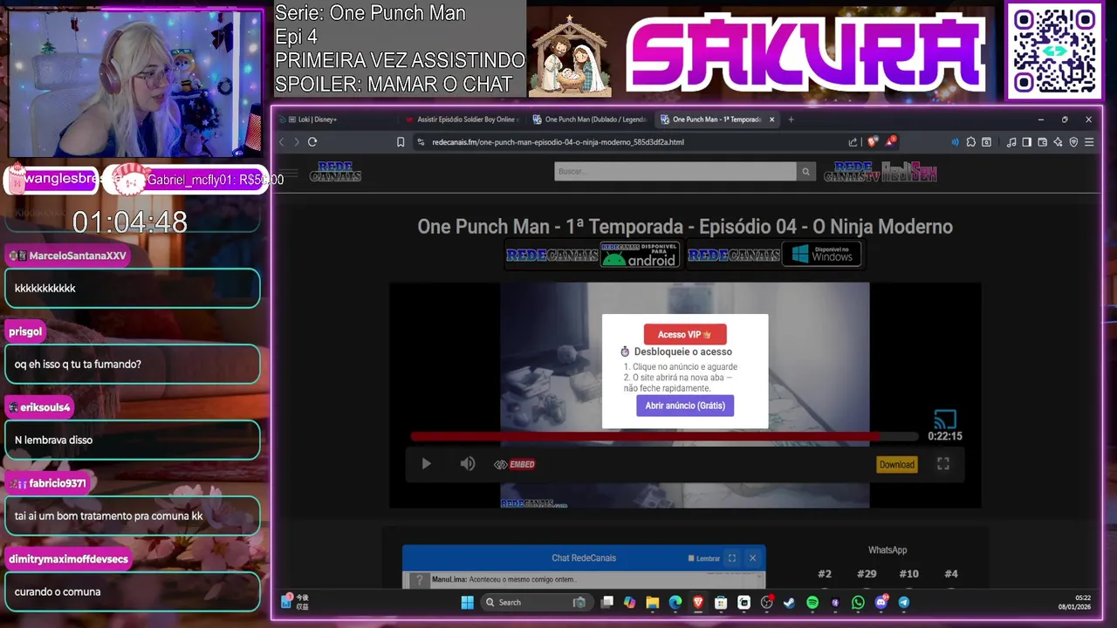Click the Buscar search field
1117x628 pixels.
tap(675, 172)
